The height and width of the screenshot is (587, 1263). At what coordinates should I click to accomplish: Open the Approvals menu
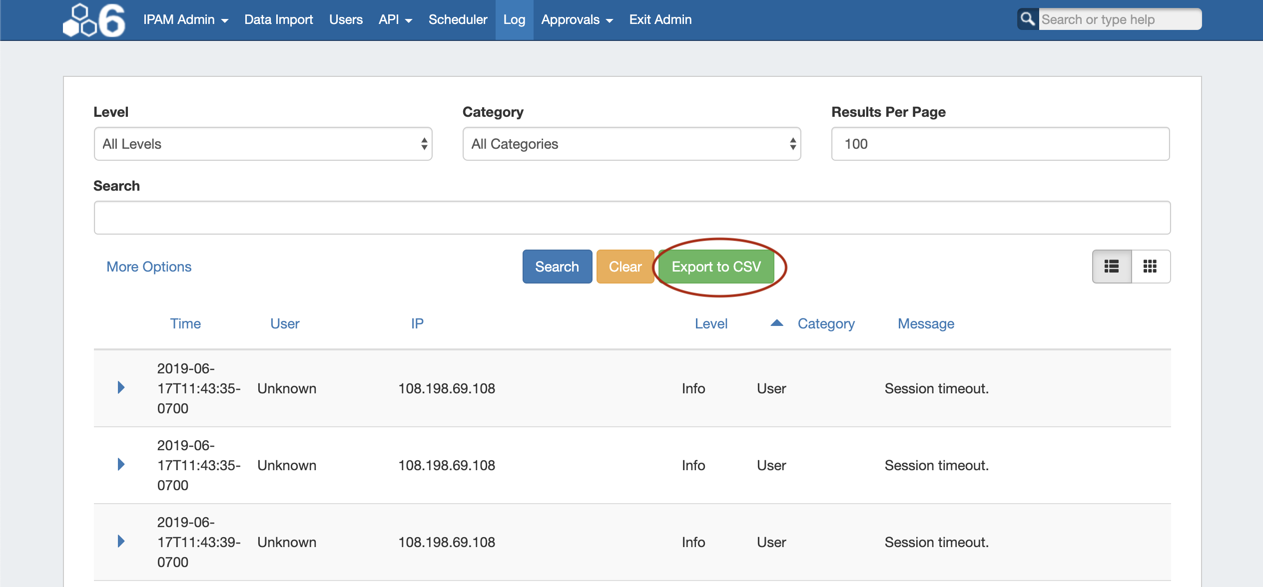577,20
